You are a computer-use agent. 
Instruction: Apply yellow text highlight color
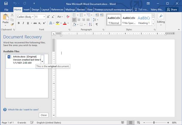pos(58,23)
